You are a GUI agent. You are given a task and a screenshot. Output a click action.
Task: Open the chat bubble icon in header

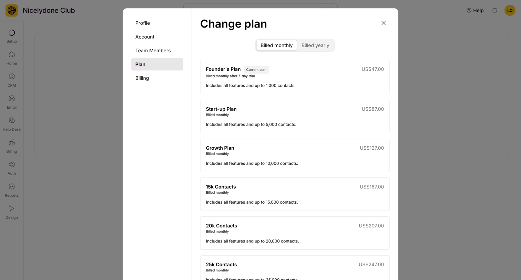[495, 10]
